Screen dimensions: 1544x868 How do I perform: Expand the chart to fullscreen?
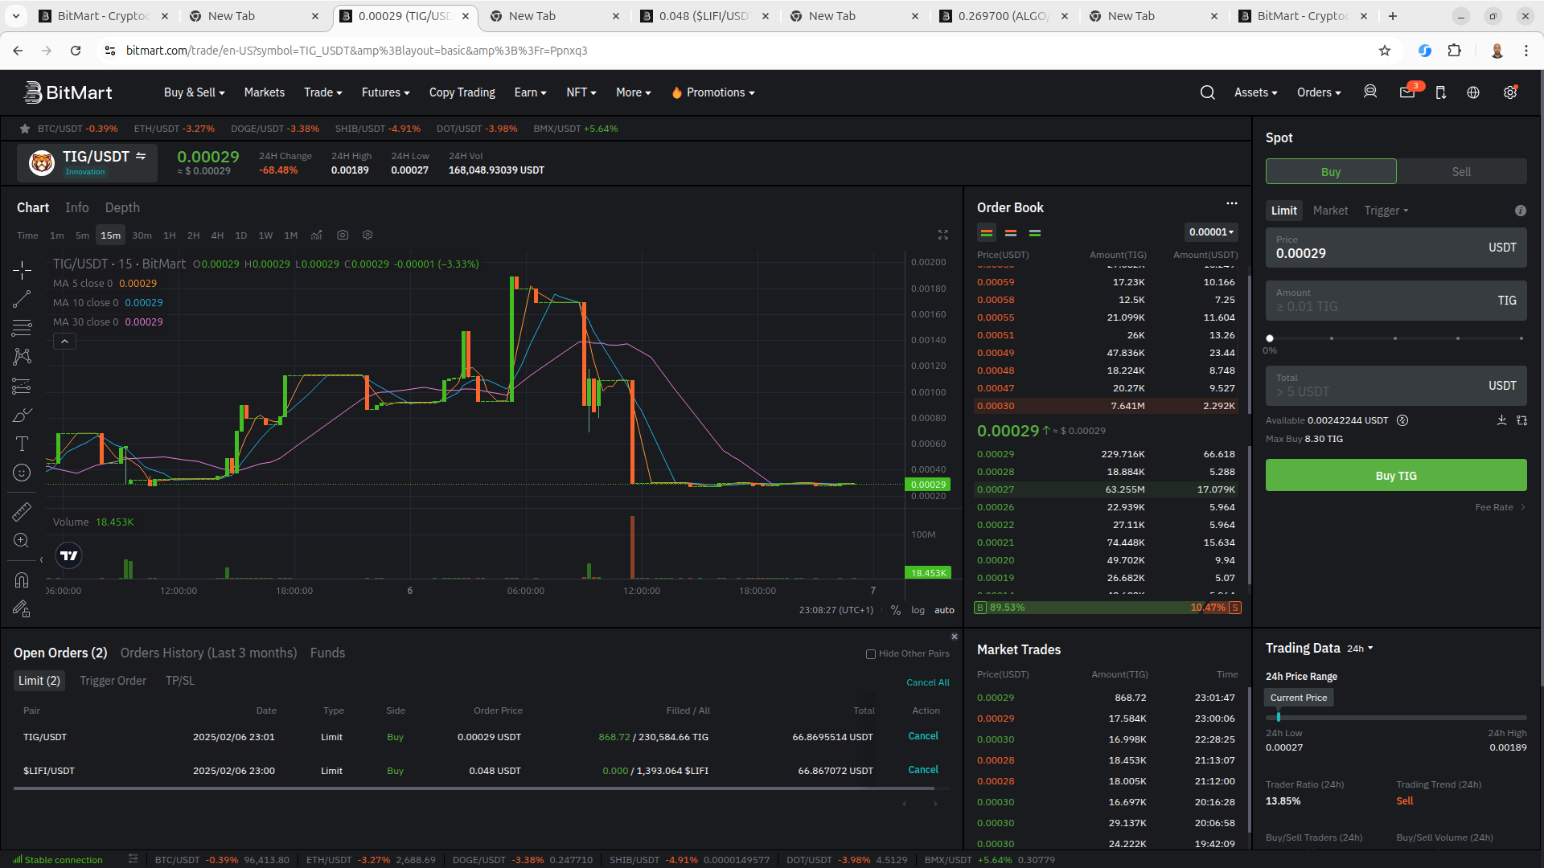pyautogui.click(x=942, y=235)
